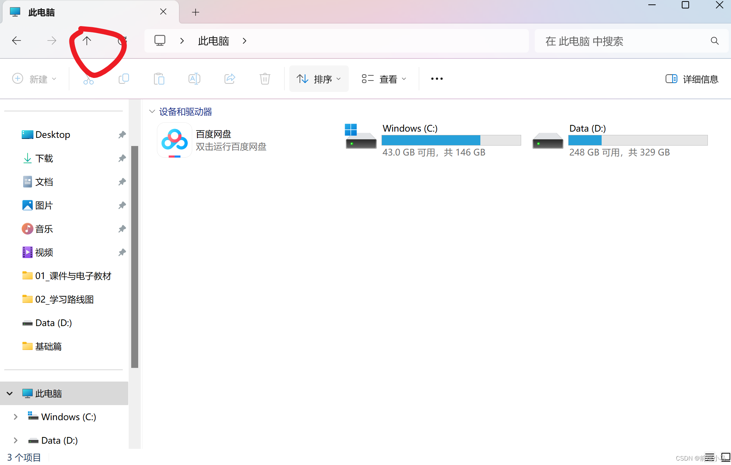Click the rename icon in toolbar
The height and width of the screenshot is (465, 731).
point(194,79)
